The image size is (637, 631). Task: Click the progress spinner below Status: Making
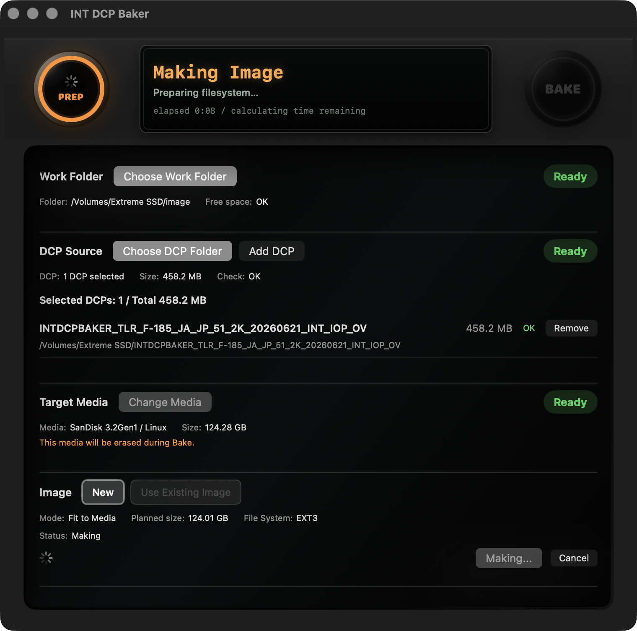click(46, 558)
